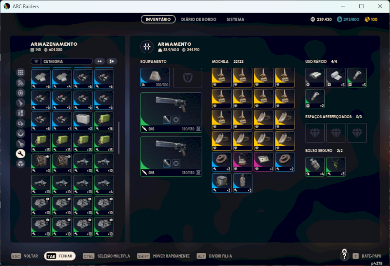The height and width of the screenshot is (266, 390).
Task: Click the move-all-to-storage arrow button
Action: tap(112, 61)
